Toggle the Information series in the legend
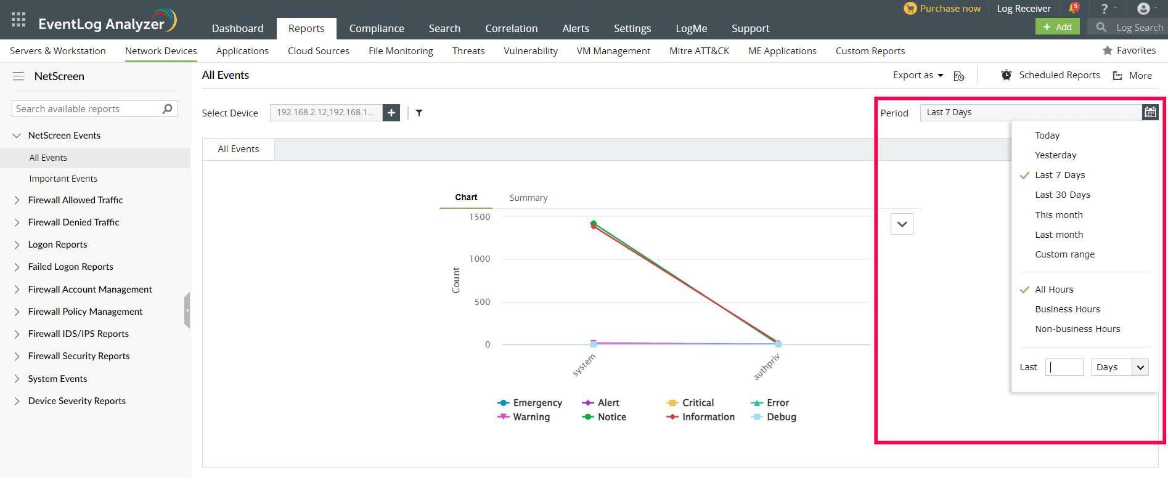 coord(700,417)
